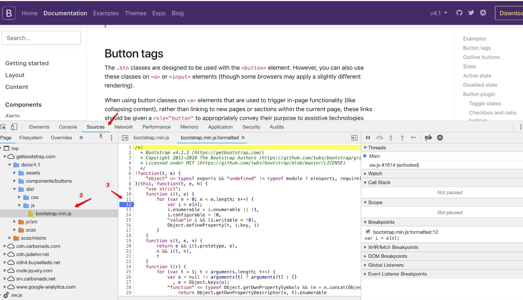Select bootstrap.min.js in file tree

[53, 214]
